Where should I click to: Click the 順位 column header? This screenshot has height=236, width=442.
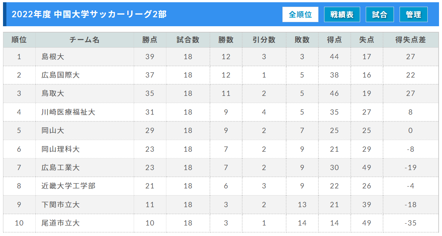(x=19, y=40)
